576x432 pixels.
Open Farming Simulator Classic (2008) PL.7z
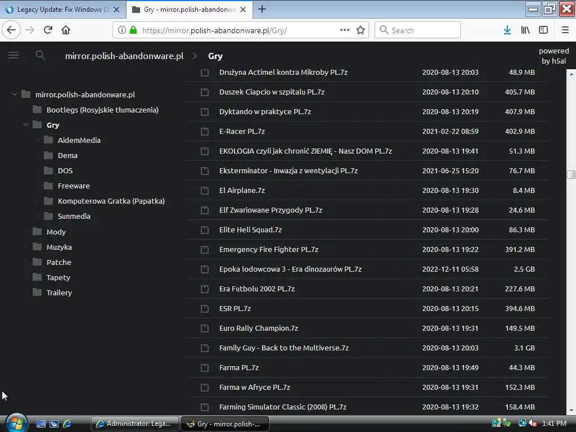tap(283, 407)
